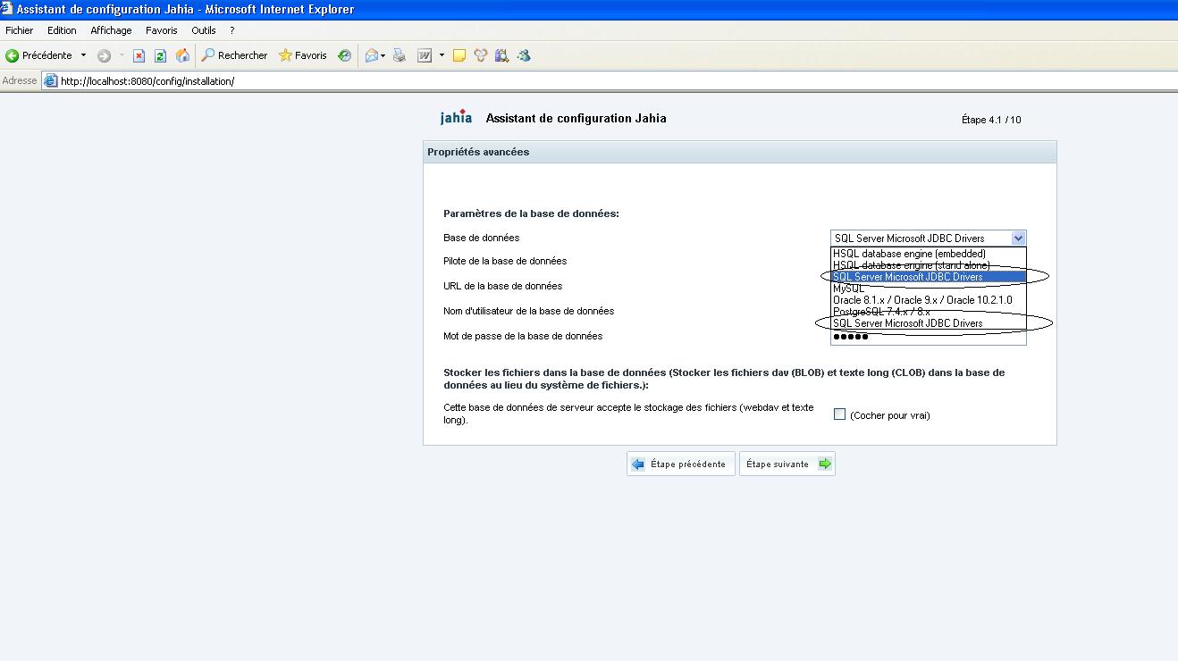
Task: Click URL de la base de données label
Action: click(503, 286)
